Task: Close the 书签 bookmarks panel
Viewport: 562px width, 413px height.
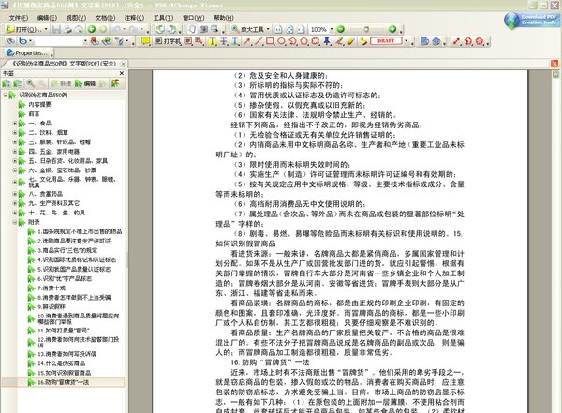Action: (x=122, y=73)
